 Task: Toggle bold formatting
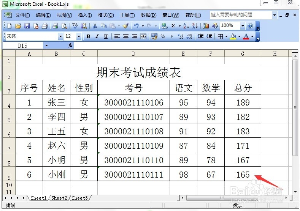tap(88, 36)
